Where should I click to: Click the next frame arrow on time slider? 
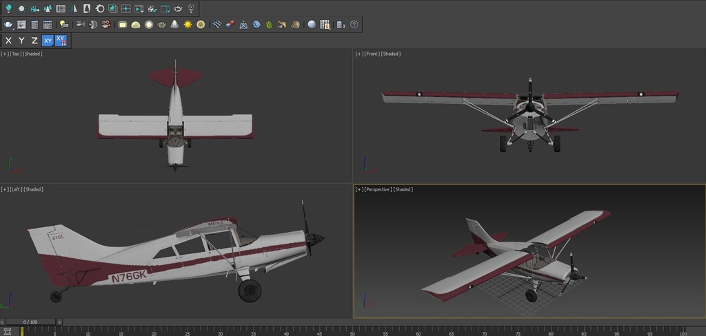click(x=59, y=322)
